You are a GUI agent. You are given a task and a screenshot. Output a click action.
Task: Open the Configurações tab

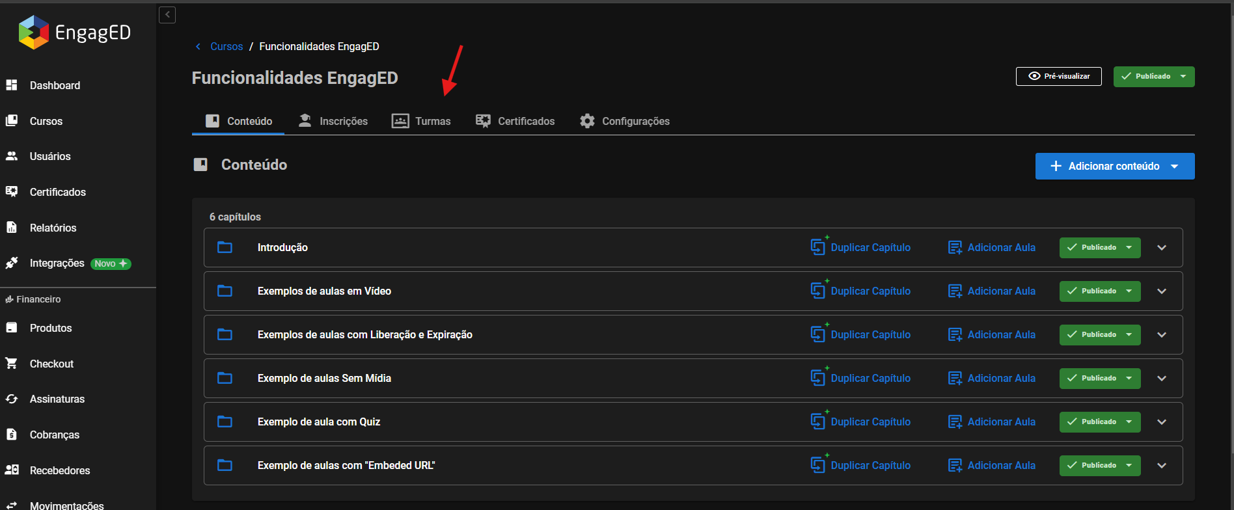[624, 121]
